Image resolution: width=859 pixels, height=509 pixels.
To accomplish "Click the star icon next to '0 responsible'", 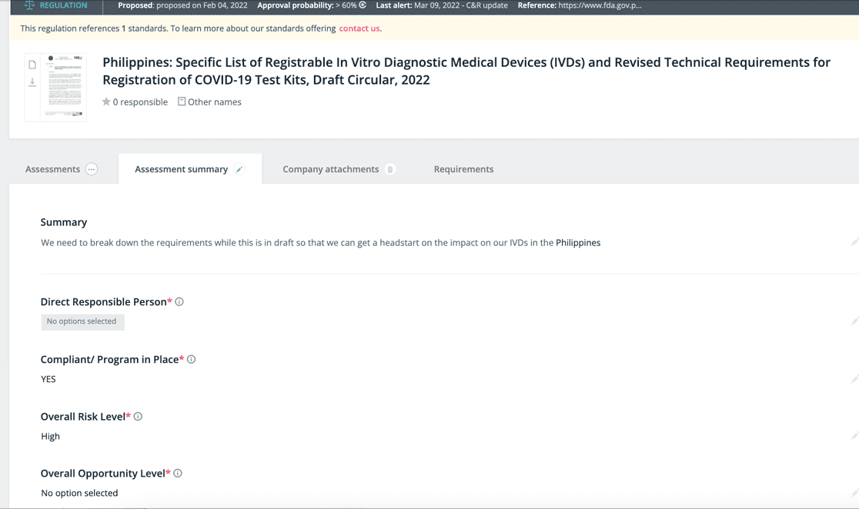I will (106, 101).
